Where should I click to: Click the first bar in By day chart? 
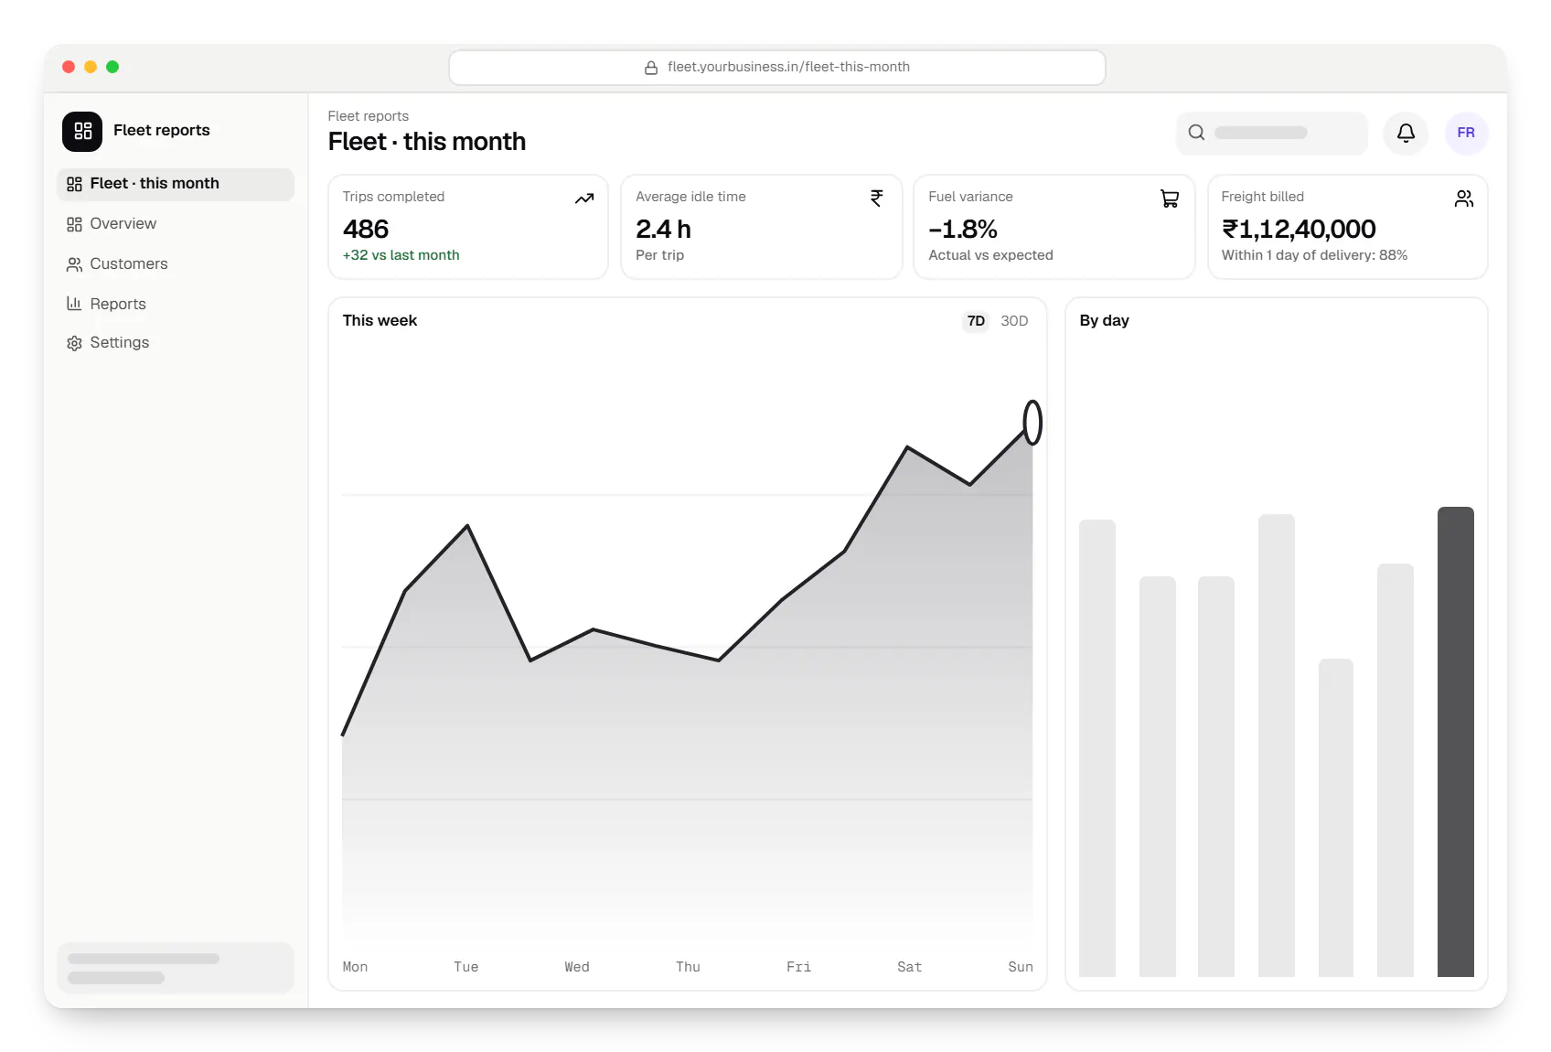tap(1097, 748)
